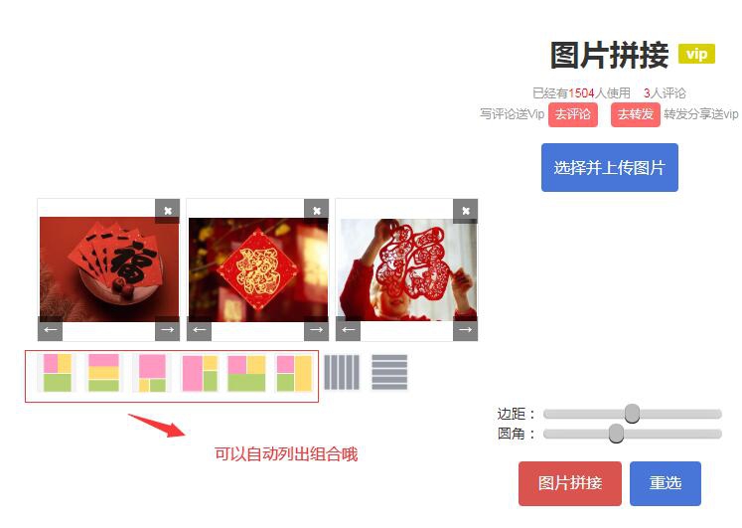Click the 去评论 comment button
This screenshot has width=742, height=528.
point(572,114)
